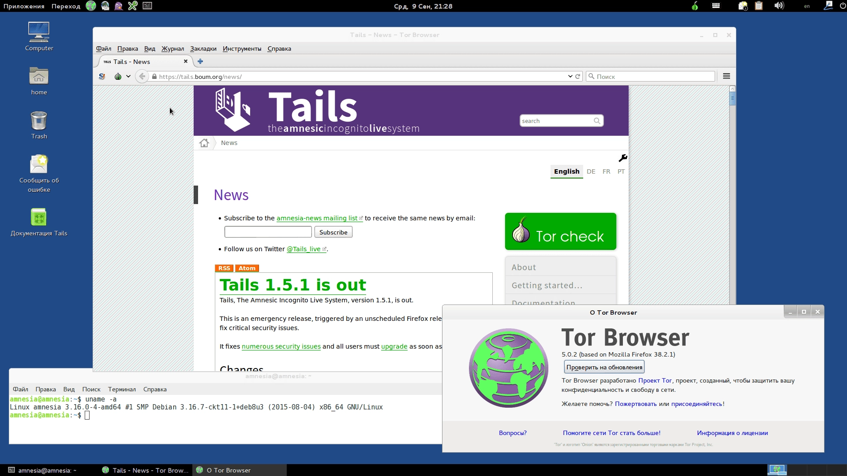Open the URL history dropdown arrow
This screenshot has width=847, height=476.
[x=570, y=76]
